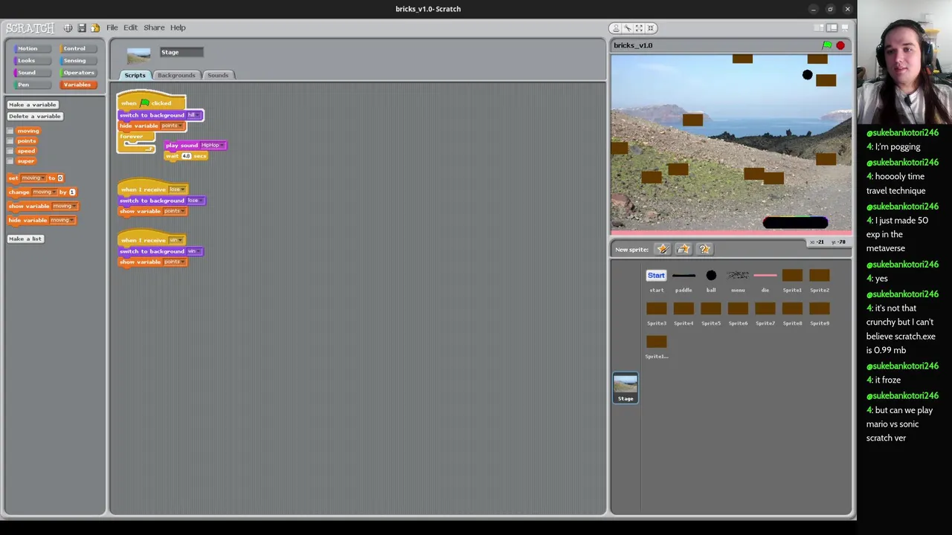Select the Shrink sprite tool
The image size is (952, 535).
tap(650, 28)
